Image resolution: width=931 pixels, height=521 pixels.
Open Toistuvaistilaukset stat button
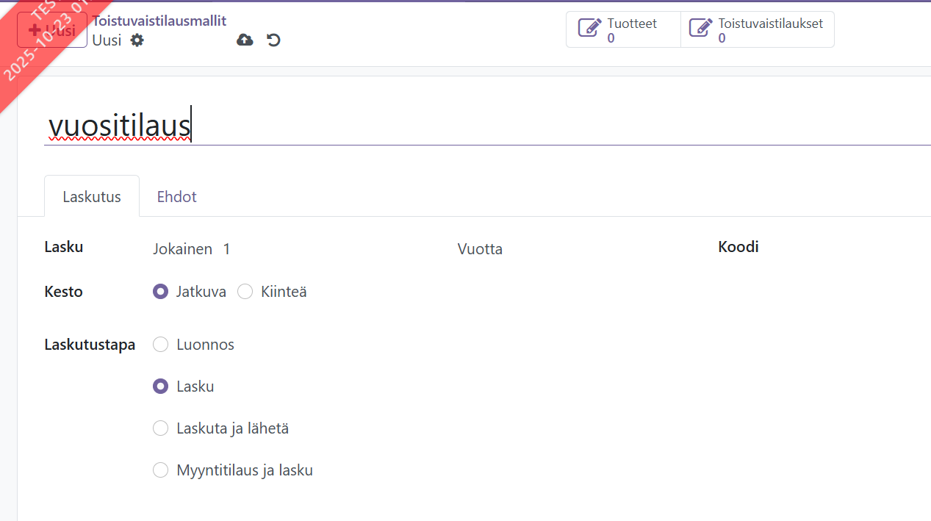tap(757, 30)
